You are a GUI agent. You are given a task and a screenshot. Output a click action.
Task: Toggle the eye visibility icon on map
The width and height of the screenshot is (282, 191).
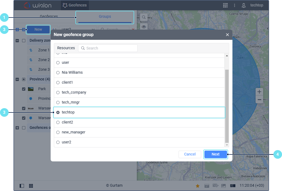[144, 27]
